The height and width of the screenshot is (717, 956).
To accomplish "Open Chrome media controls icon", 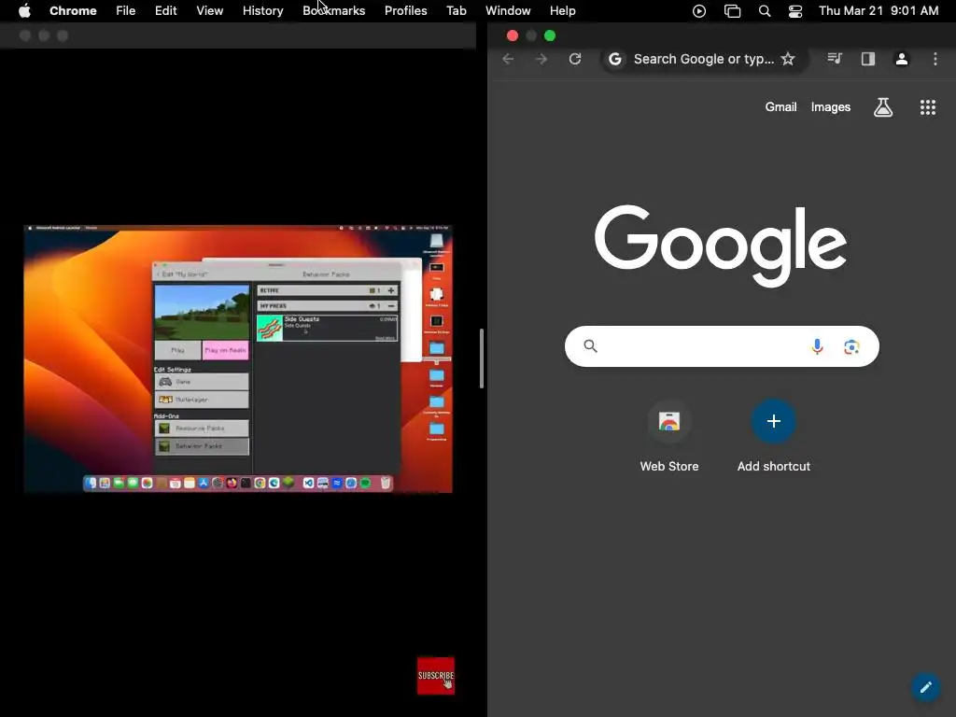I will click(x=835, y=59).
